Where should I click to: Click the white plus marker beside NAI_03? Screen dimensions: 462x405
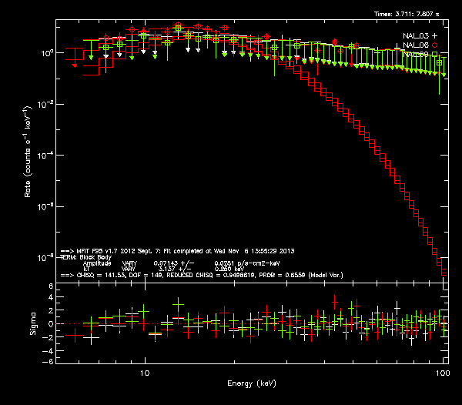(x=434, y=36)
